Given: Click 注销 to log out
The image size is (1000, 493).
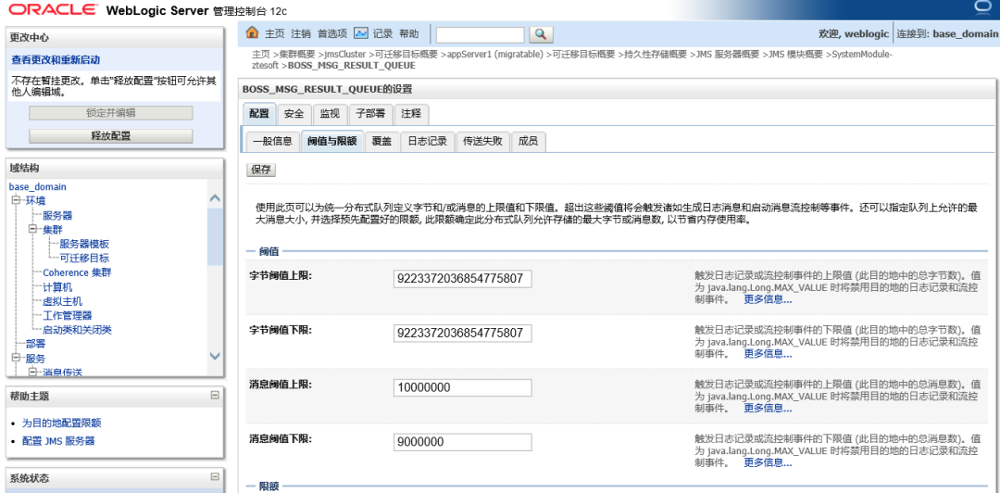Looking at the screenshot, I should pos(301,34).
